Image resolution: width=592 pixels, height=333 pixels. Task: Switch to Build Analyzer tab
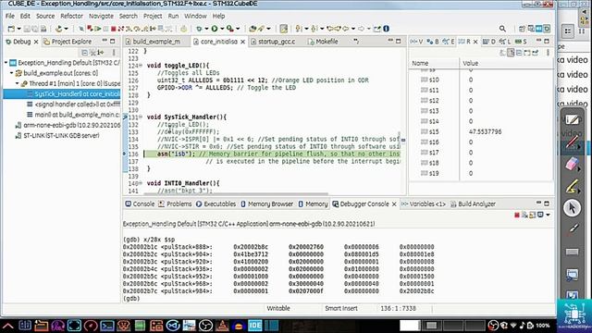473,203
